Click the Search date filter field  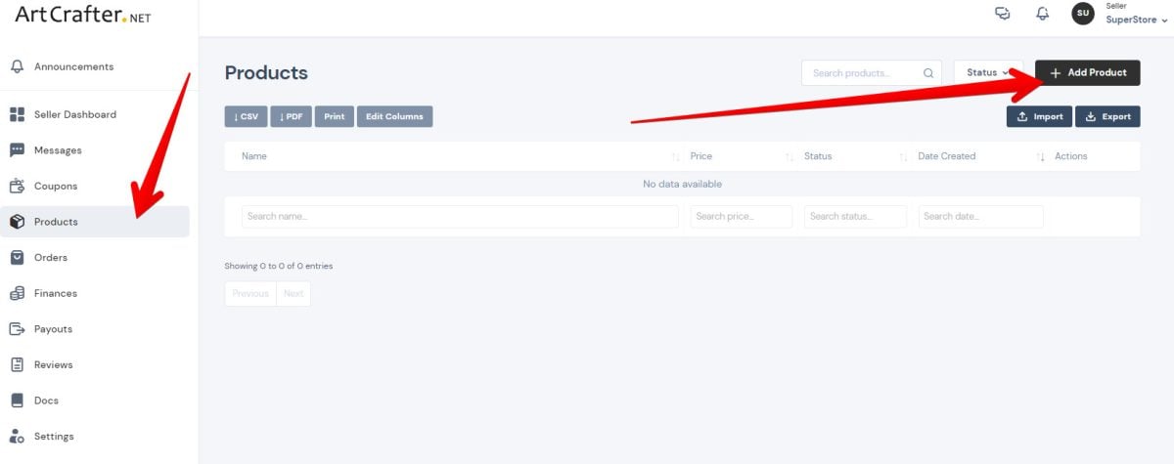pyautogui.click(x=980, y=217)
